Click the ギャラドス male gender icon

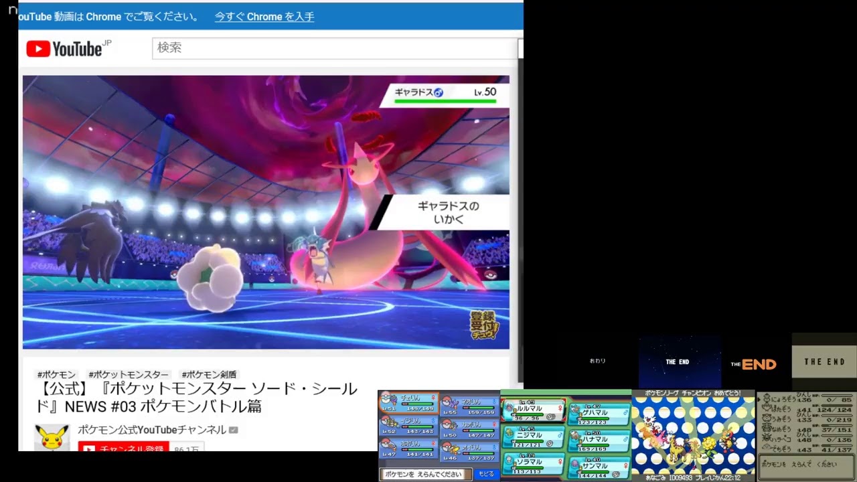click(439, 92)
